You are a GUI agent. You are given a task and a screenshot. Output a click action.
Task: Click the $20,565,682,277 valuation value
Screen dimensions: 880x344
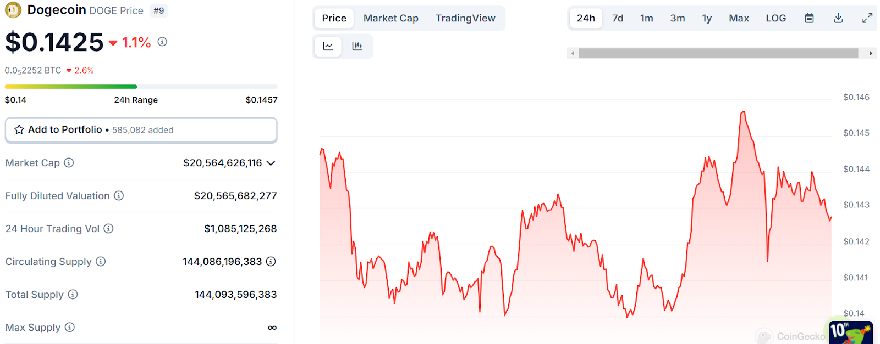point(235,196)
